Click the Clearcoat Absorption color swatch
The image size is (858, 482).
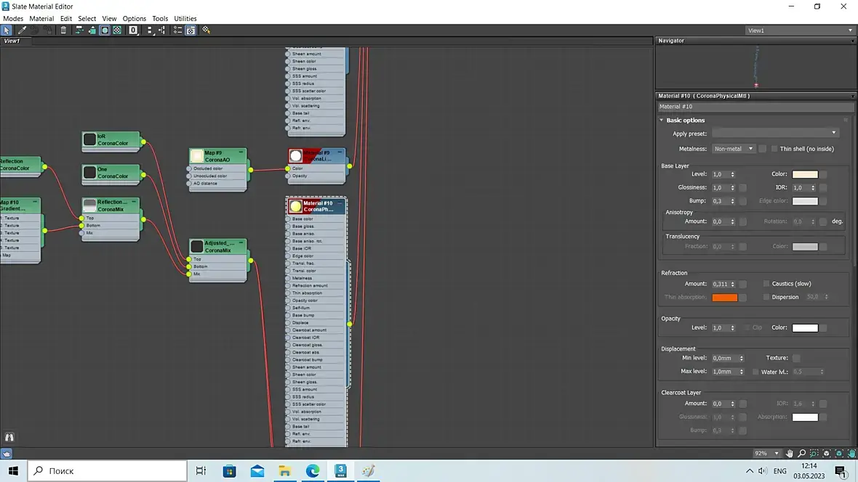(x=805, y=417)
